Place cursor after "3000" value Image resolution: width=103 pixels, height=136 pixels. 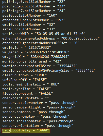coord(47,130)
